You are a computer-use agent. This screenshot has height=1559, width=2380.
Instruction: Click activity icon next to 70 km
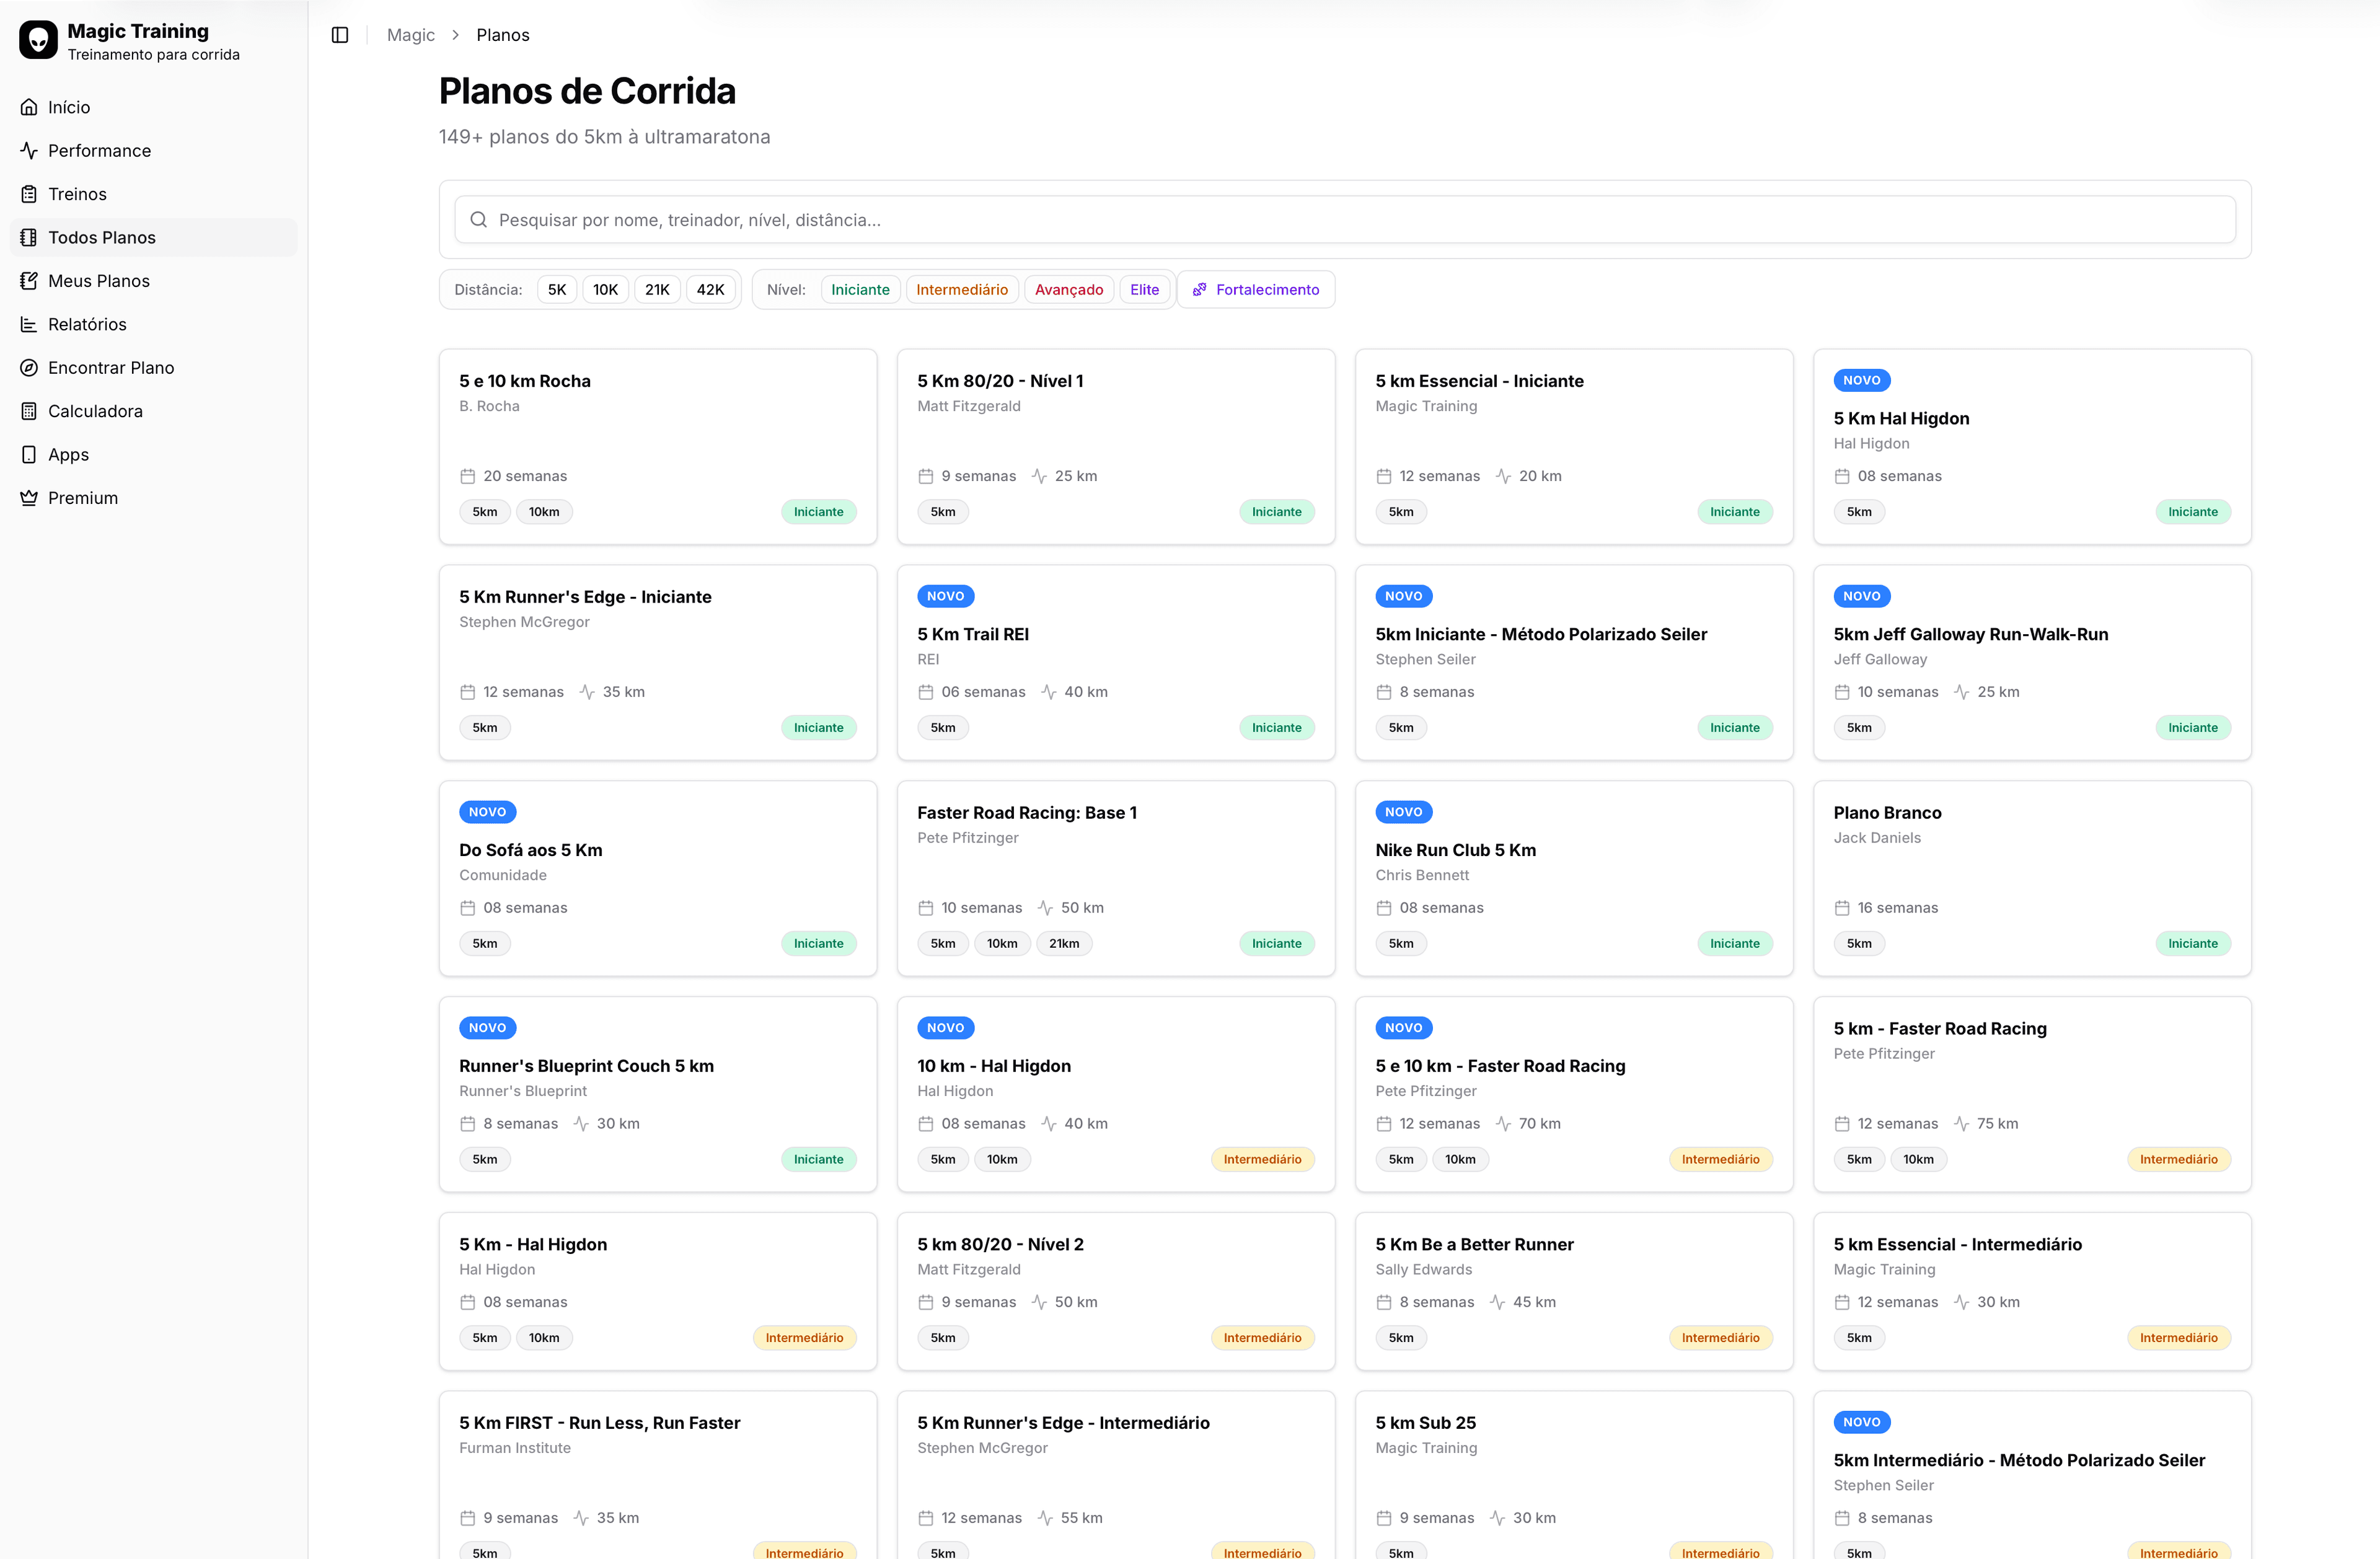click(x=1503, y=1124)
